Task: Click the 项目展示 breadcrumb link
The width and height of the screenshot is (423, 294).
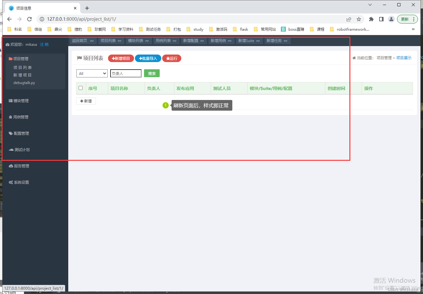Action: (404, 58)
